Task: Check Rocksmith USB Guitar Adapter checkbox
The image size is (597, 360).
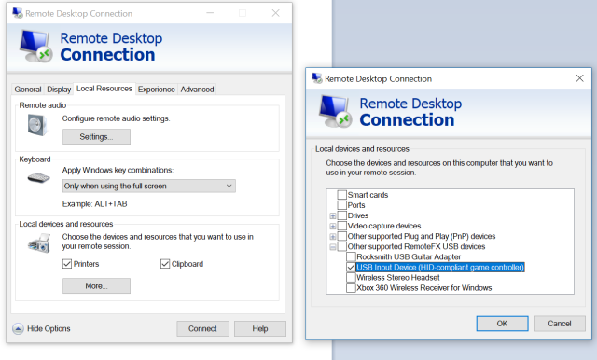Action: tap(351, 256)
